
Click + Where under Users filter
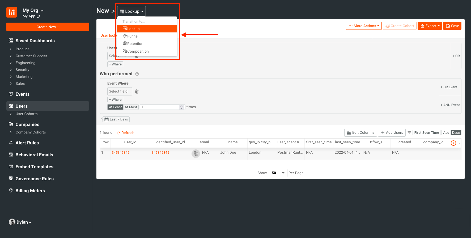pyautogui.click(x=115, y=64)
